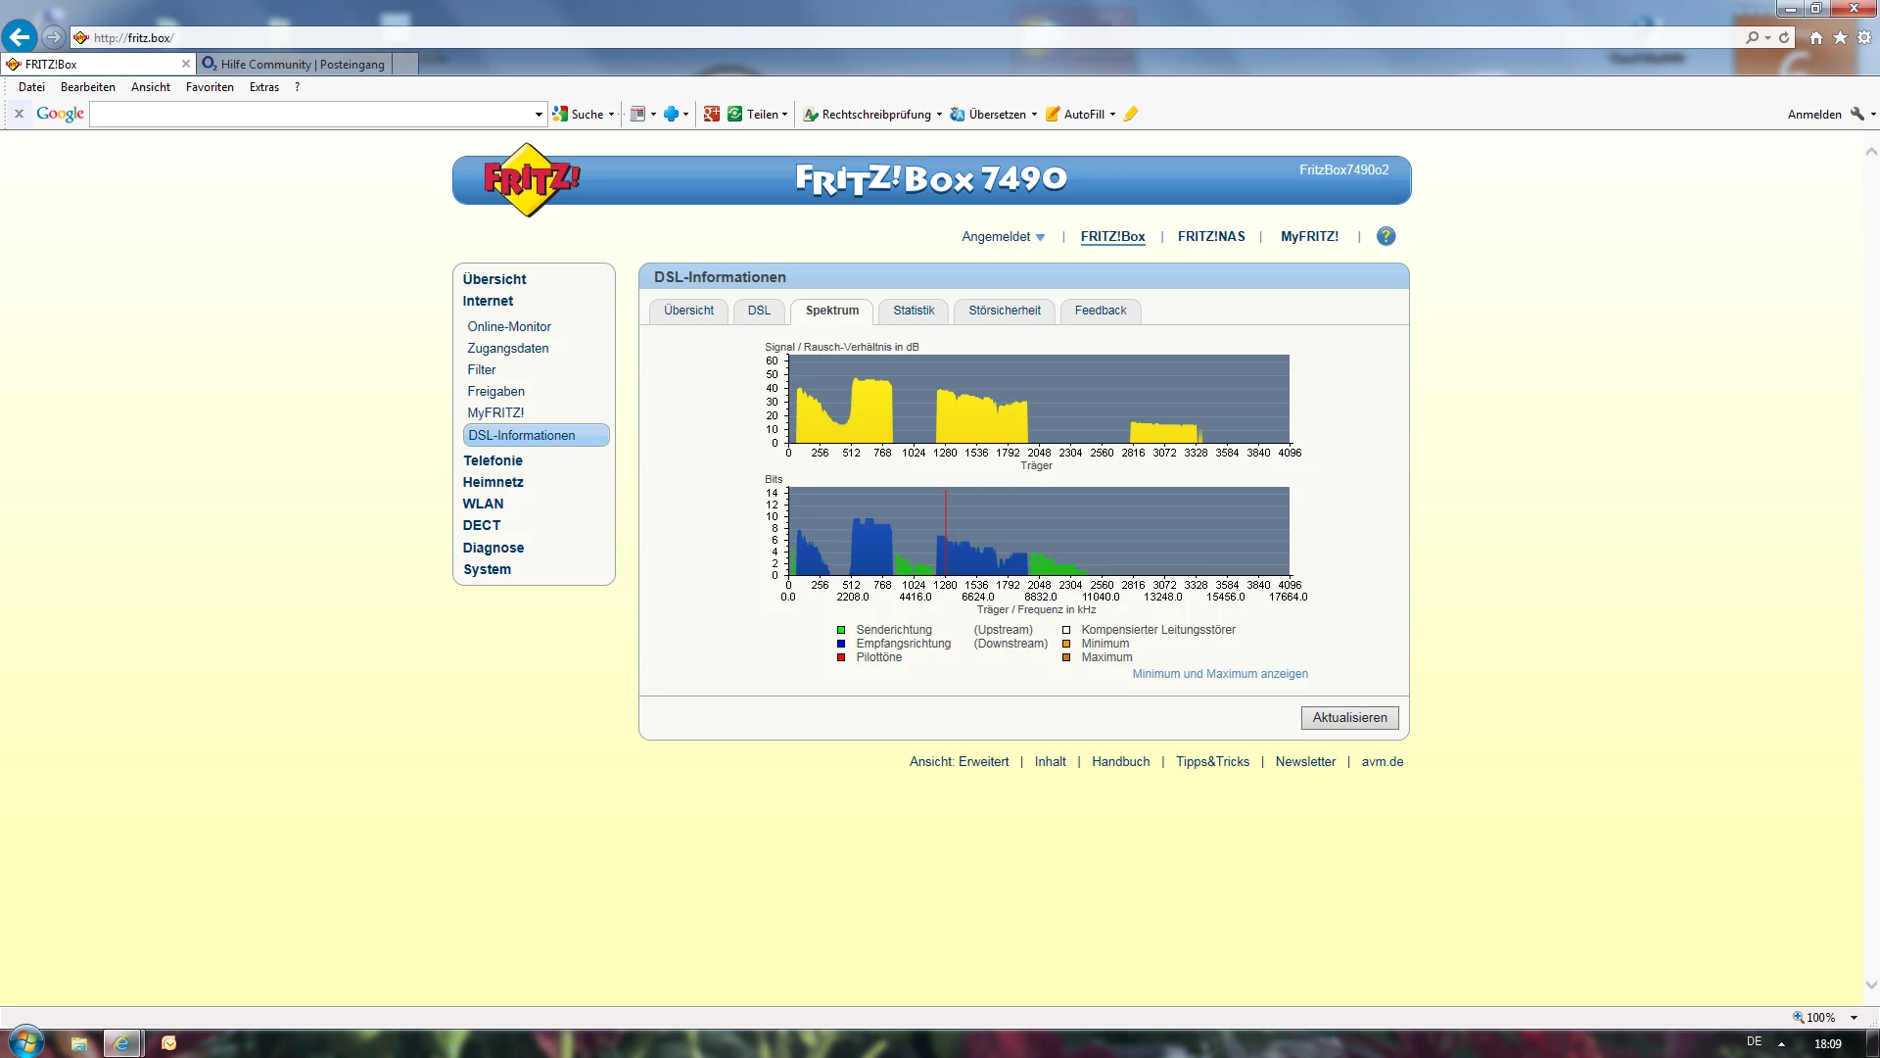Open the Rechtschreibprüfung dropdown
The width and height of the screenshot is (1880, 1058).
(939, 115)
